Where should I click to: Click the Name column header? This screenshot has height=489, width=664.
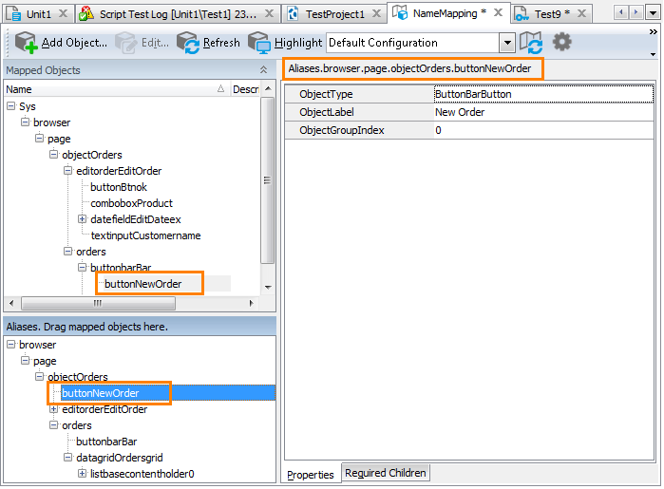(x=117, y=89)
